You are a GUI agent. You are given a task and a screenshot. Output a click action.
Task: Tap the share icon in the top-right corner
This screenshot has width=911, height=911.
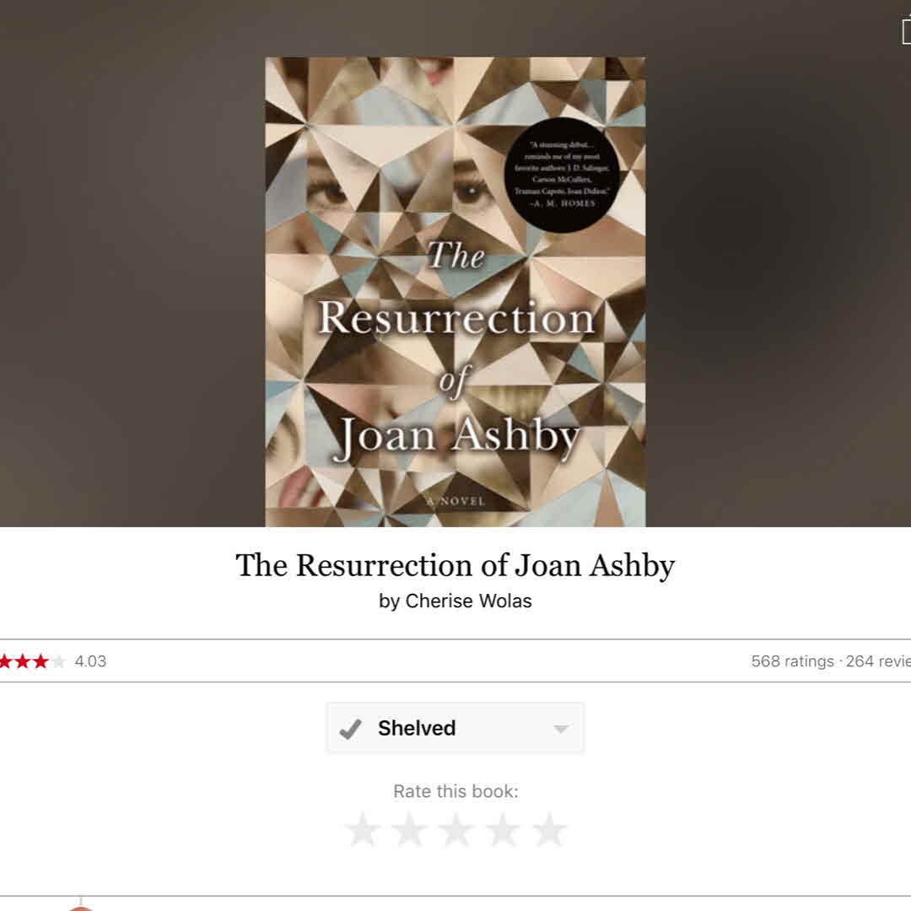pyautogui.click(x=906, y=31)
